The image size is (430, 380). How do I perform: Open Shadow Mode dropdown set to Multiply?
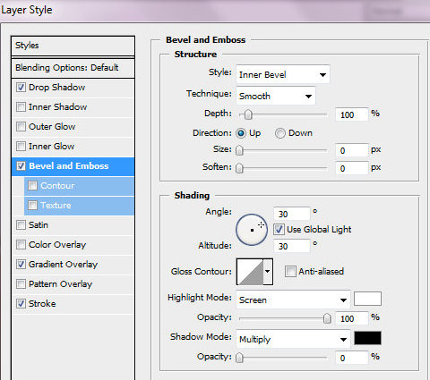[x=293, y=339]
